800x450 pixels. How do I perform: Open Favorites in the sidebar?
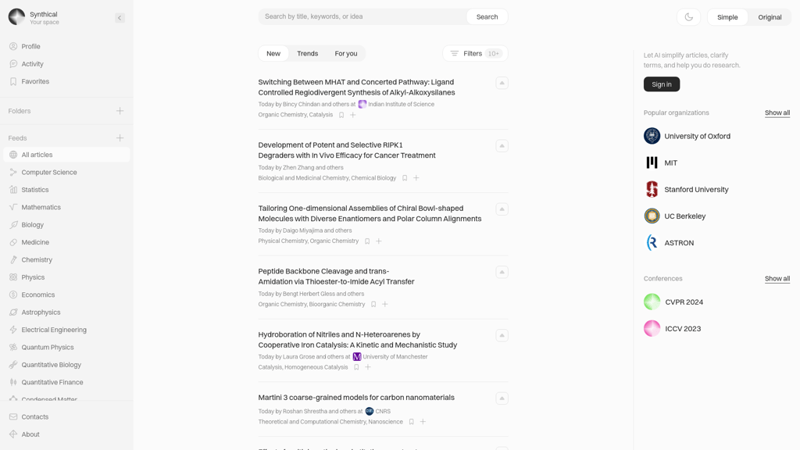click(35, 81)
